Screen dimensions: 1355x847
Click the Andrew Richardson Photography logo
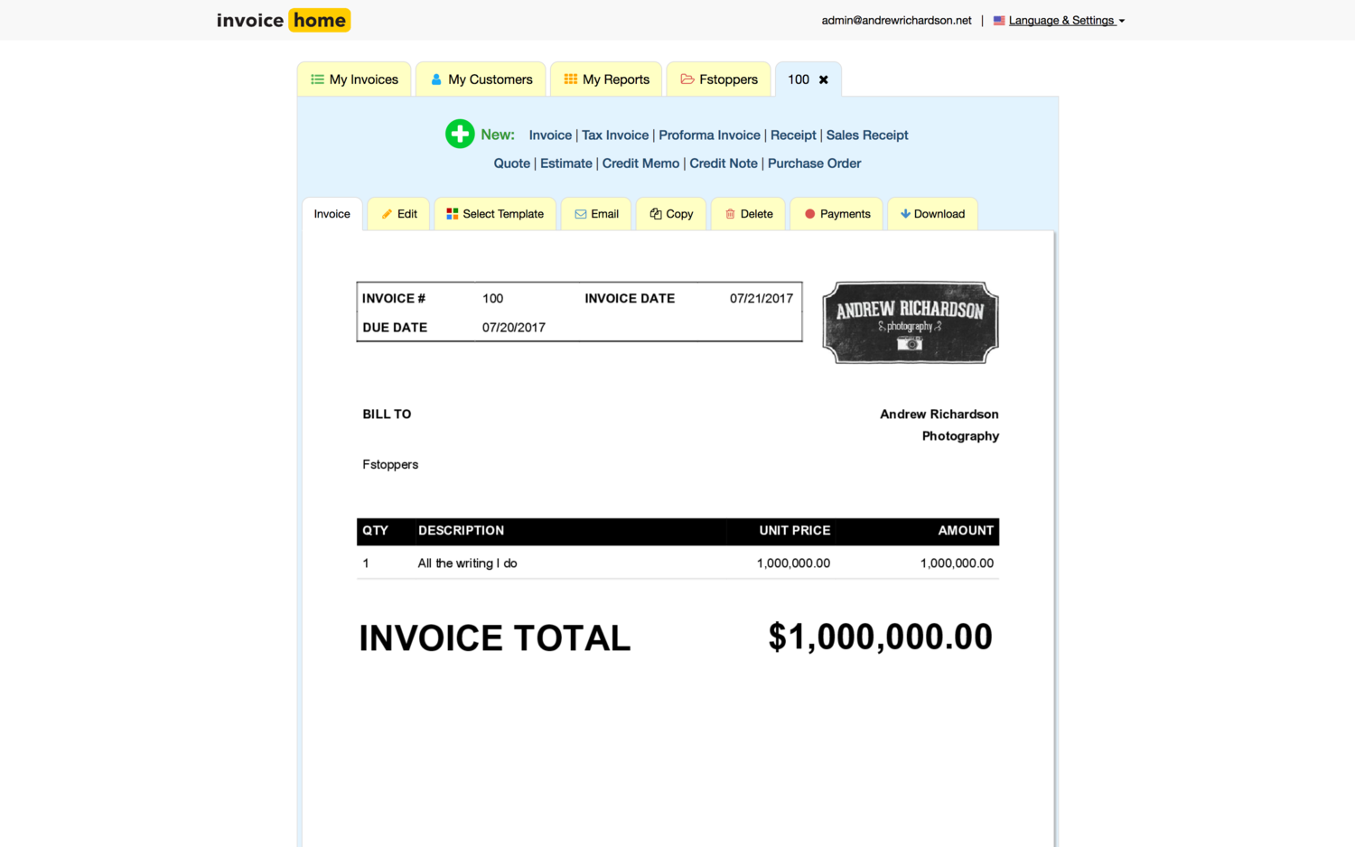pyautogui.click(x=910, y=322)
